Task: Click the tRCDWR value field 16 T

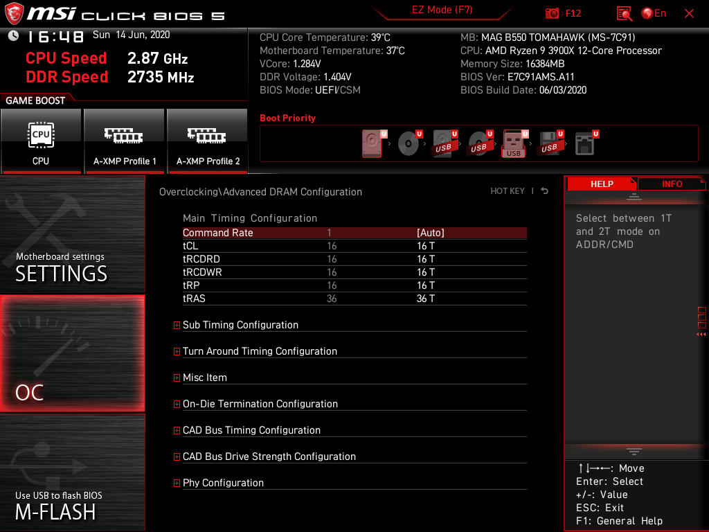Action: (426, 272)
